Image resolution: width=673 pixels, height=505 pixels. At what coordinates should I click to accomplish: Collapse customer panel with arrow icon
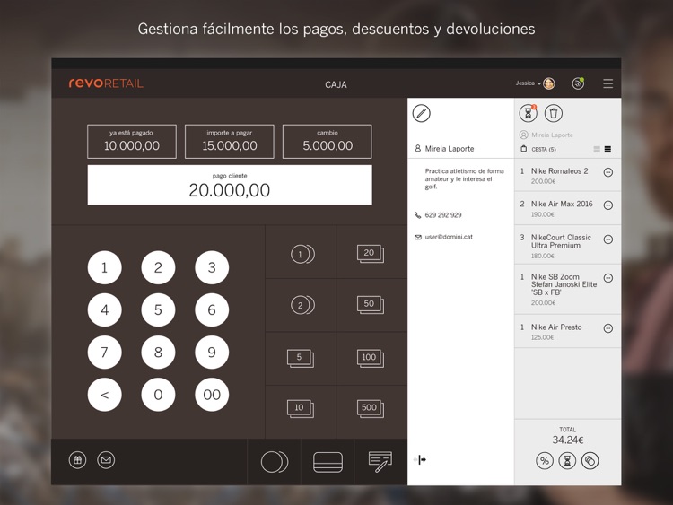(x=420, y=460)
